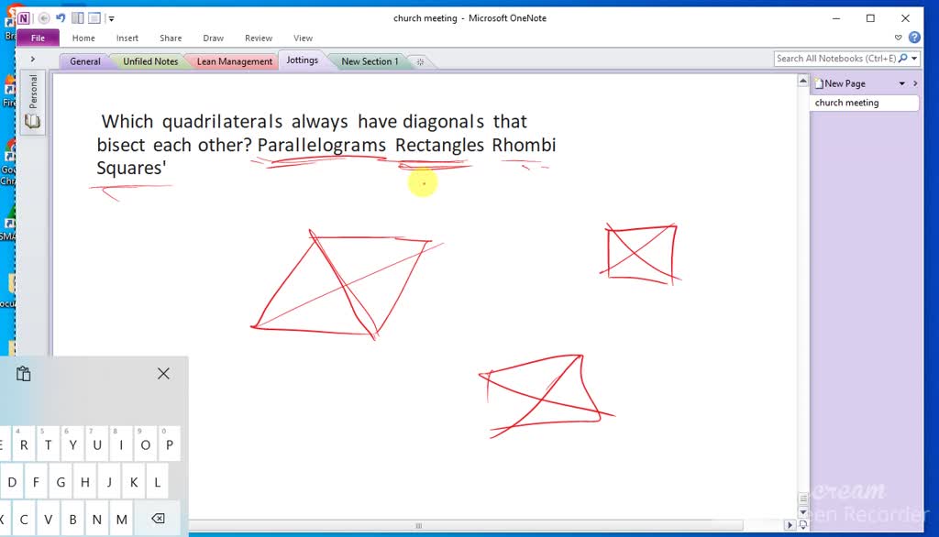Click the gift icon on touch keyboard
The height and width of the screenshot is (537, 939).
(23, 373)
